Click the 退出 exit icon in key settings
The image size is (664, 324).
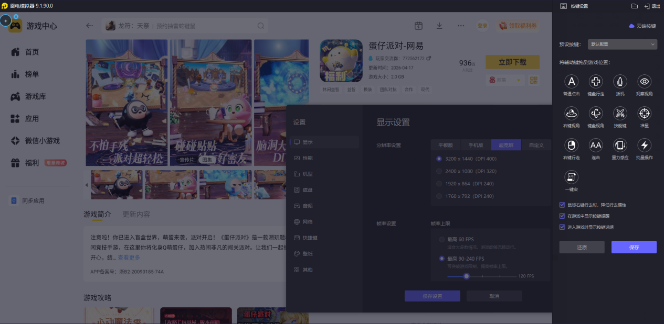coord(646,6)
